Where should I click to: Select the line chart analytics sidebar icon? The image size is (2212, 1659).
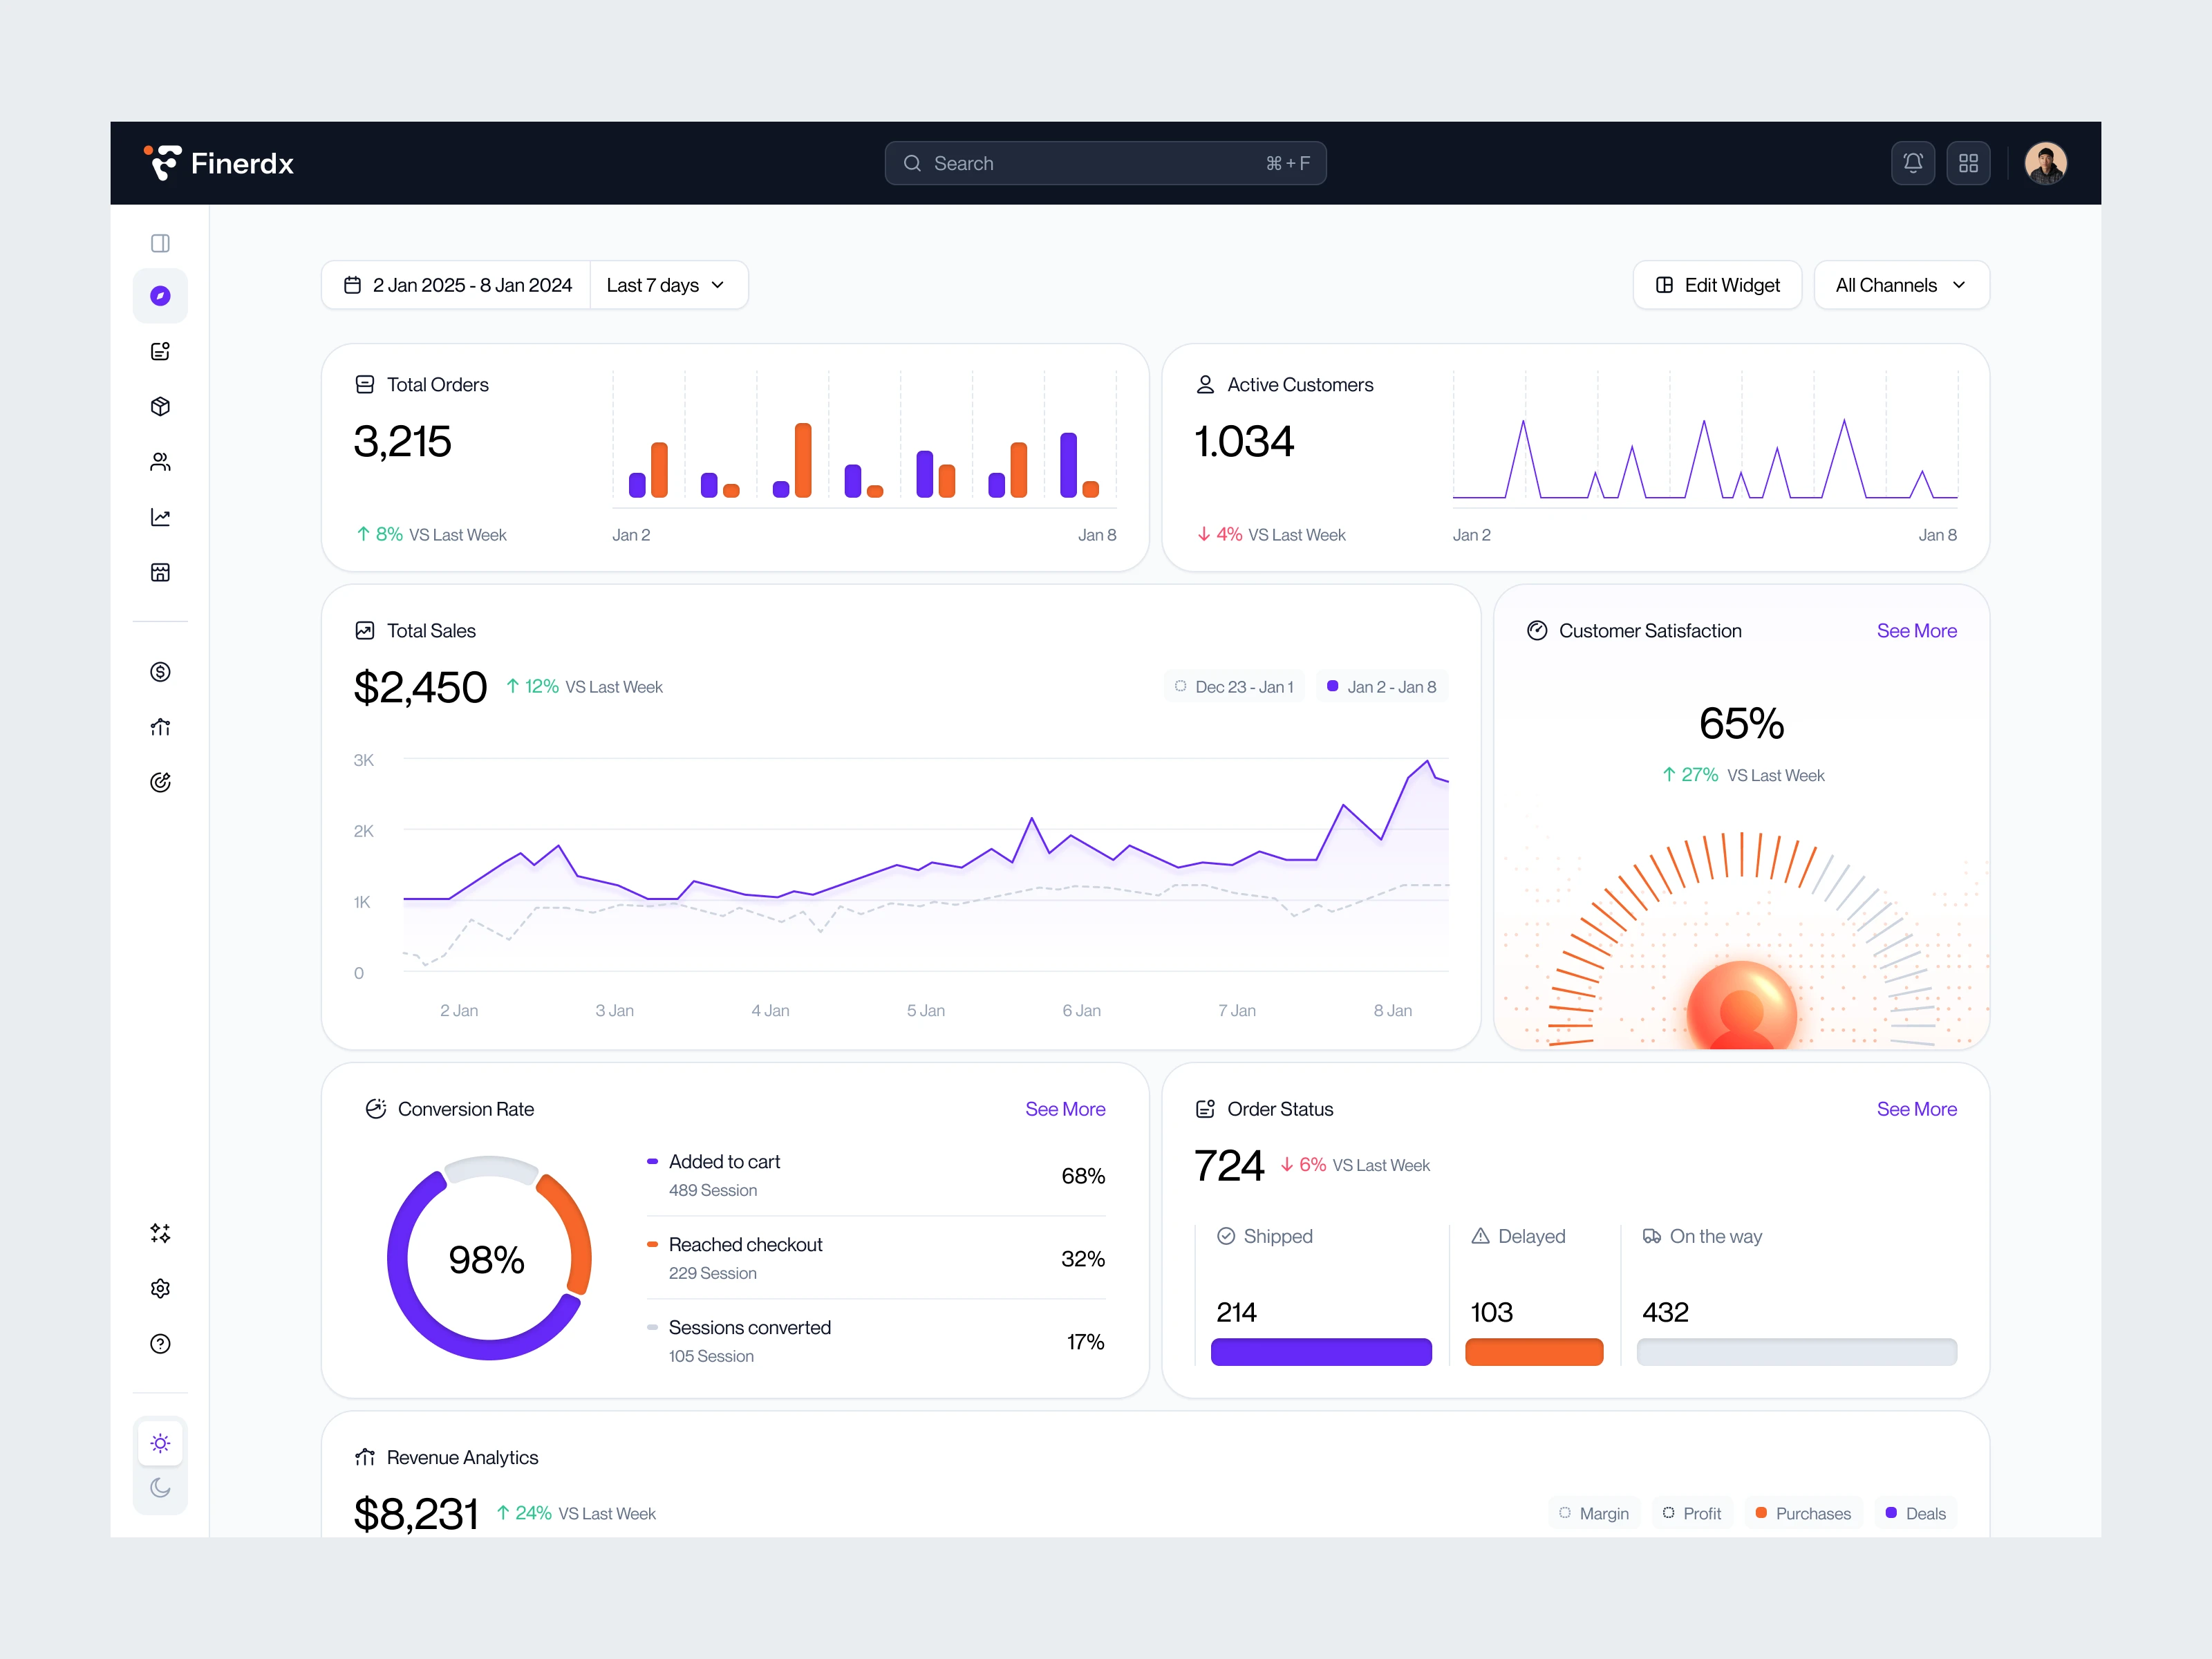click(160, 517)
